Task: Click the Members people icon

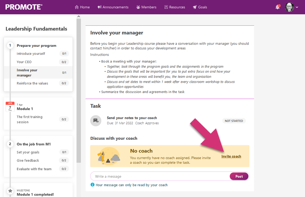Action: coord(138,7)
